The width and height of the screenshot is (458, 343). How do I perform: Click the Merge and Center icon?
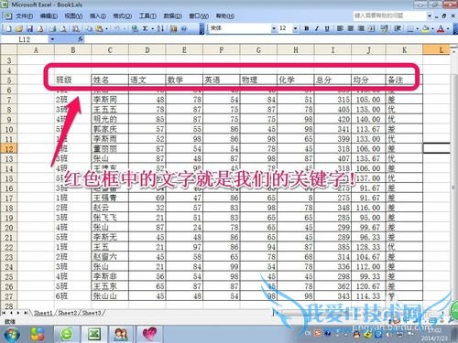(x=371, y=28)
